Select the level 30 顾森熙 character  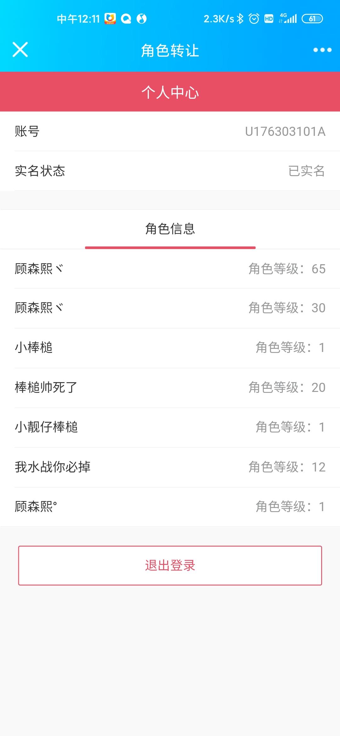click(170, 308)
